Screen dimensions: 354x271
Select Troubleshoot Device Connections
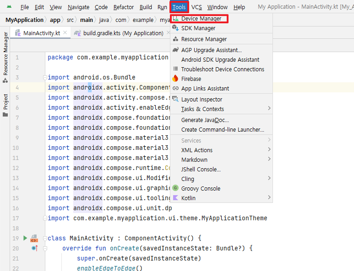coord(222,69)
